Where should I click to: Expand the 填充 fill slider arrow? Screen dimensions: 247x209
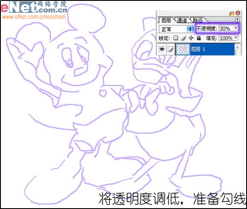236,38
